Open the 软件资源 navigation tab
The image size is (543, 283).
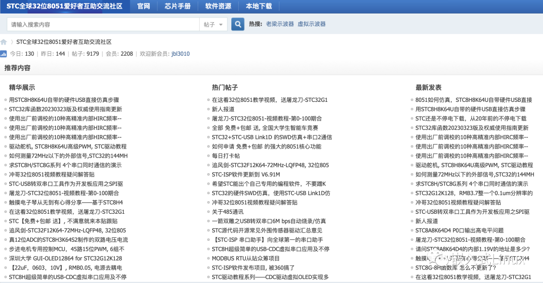218,6
